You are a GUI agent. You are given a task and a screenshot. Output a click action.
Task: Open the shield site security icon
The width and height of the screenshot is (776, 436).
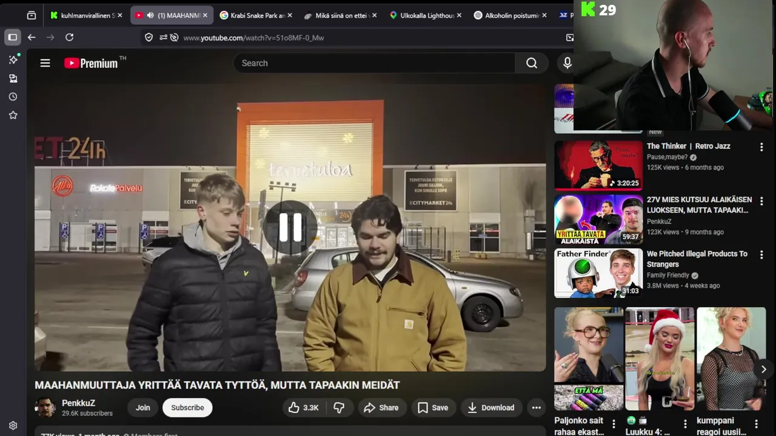[149, 38]
